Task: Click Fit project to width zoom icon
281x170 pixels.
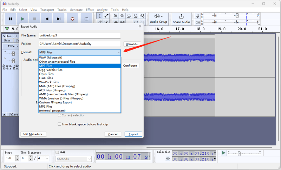Action: click(136, 16)
